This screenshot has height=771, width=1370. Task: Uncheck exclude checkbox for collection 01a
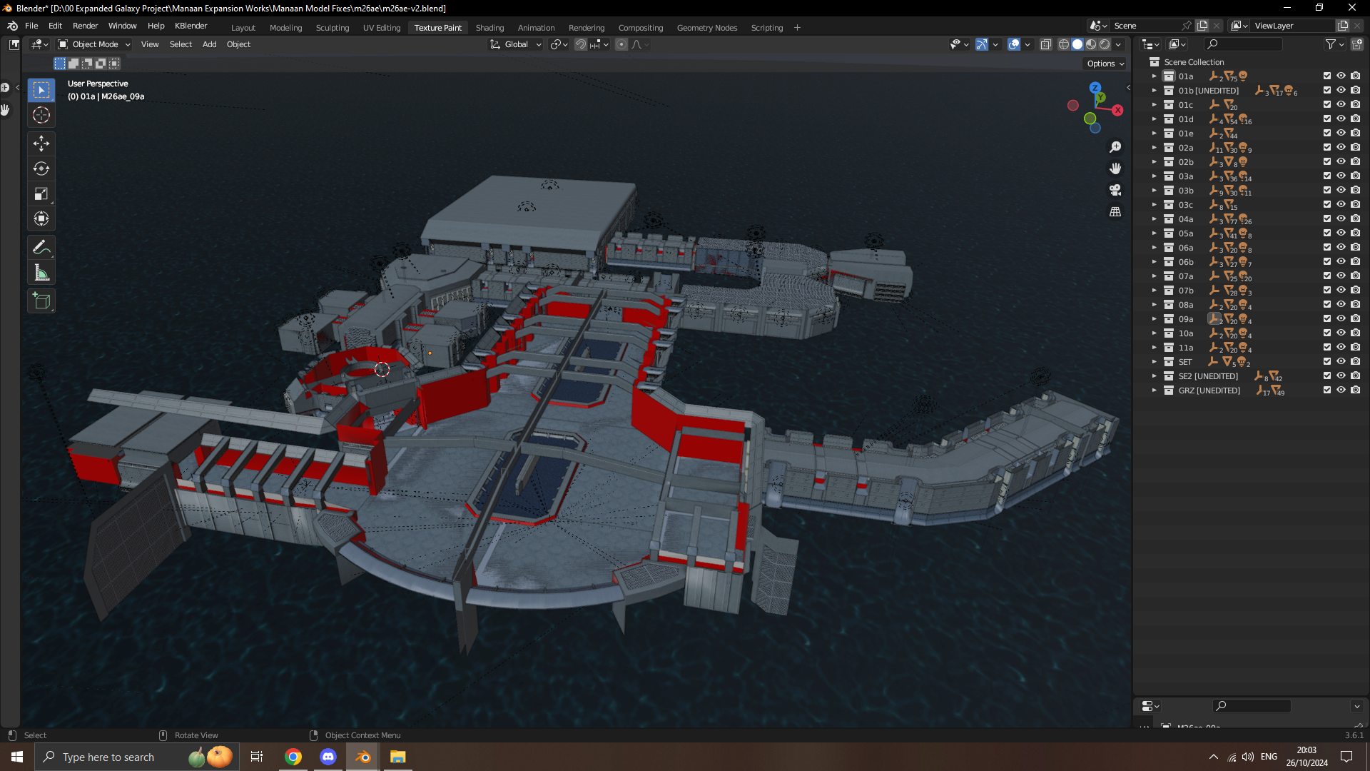pos(1327,76)
